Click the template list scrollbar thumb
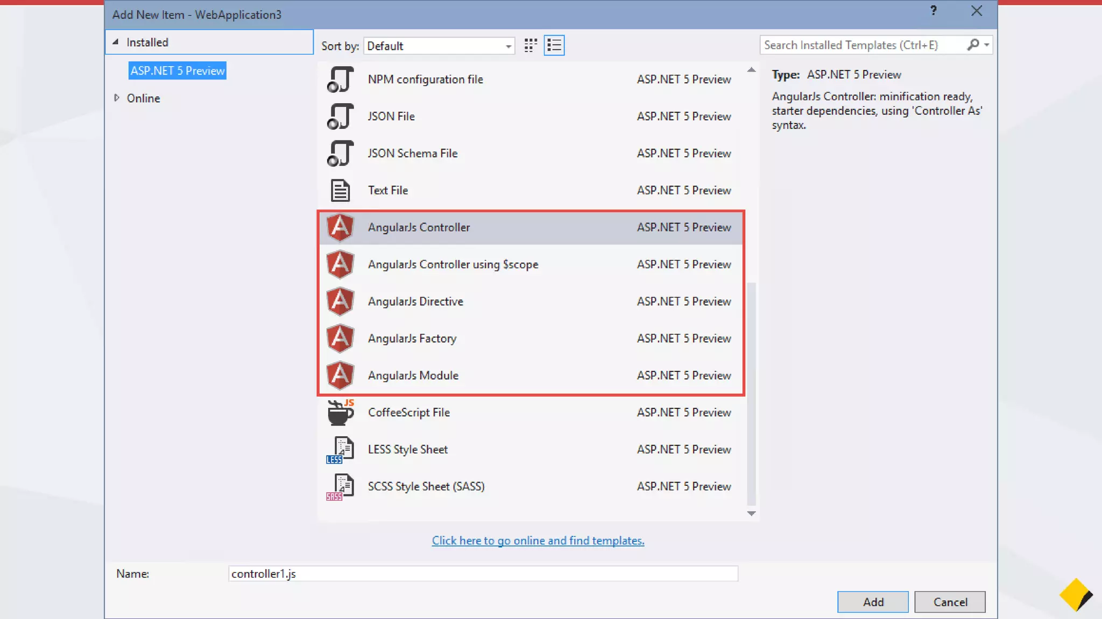1102x619 pixels. point(752,394)
